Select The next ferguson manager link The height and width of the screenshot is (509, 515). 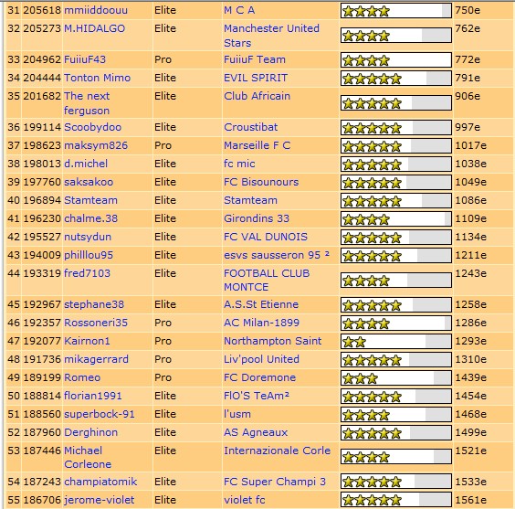87,103
